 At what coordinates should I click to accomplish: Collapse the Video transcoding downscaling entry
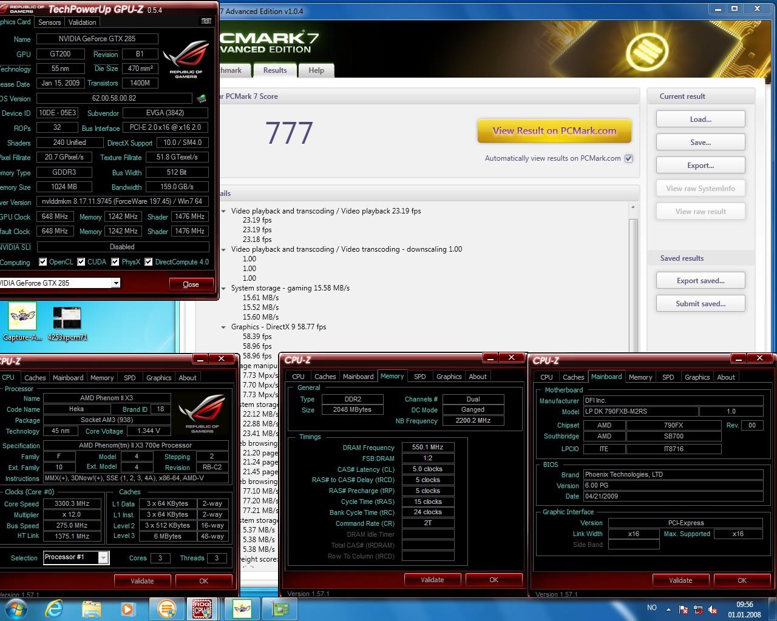tap(223, 249)
